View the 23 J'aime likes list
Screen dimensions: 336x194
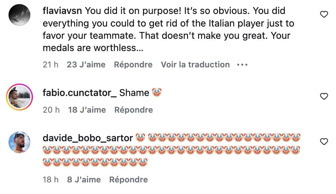[x=86, y=65]
